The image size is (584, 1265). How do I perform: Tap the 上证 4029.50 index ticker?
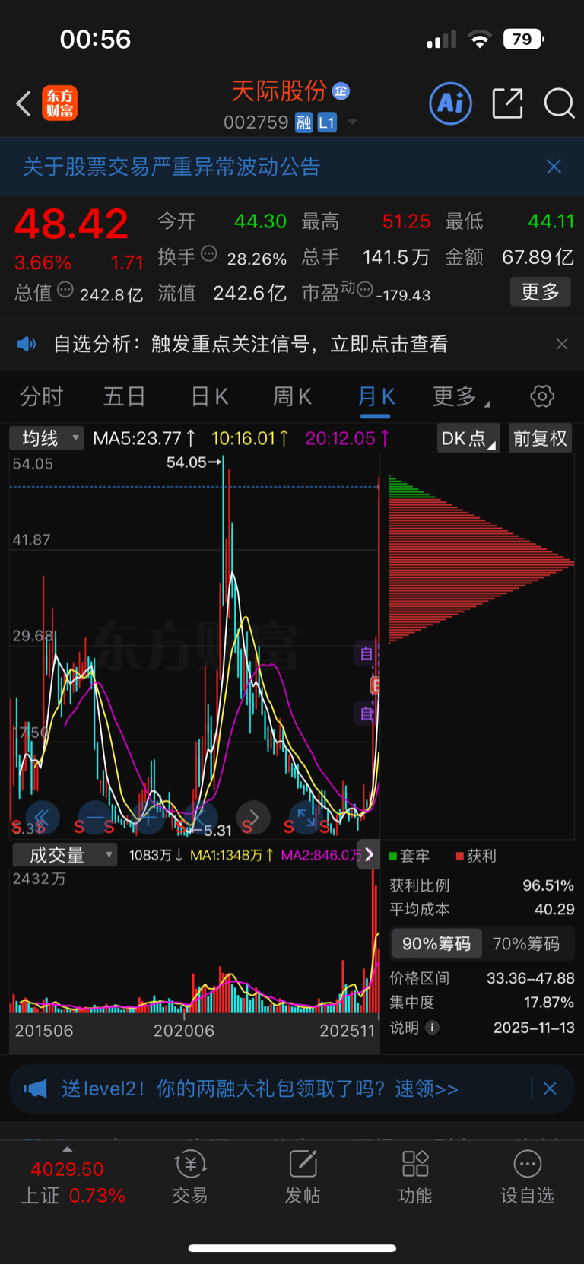72,1182
